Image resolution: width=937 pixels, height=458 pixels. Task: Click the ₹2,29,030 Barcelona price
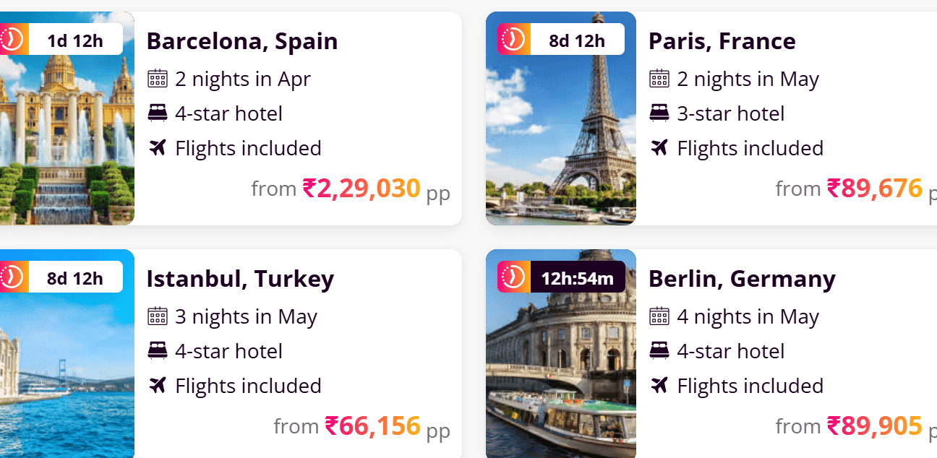coord(361,189)
